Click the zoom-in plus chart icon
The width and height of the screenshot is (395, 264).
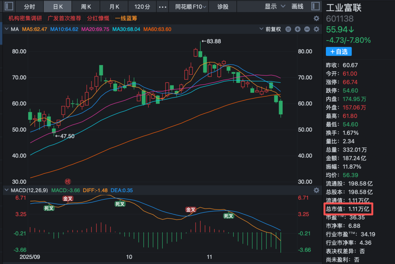[x=297, y=29]
